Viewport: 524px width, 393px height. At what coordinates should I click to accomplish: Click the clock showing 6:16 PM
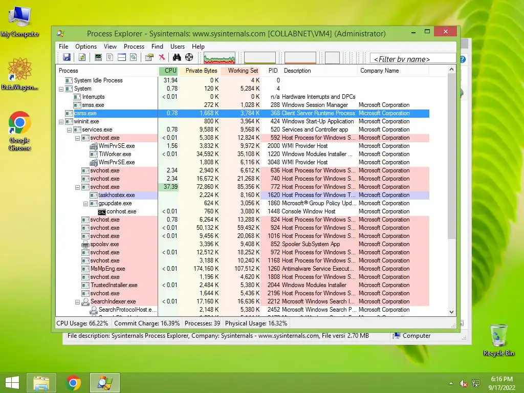click(501, 379)
